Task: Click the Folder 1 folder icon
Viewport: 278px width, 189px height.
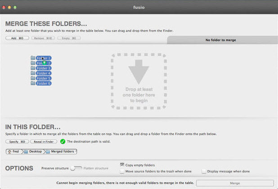Action: click(x=33, y=58)
